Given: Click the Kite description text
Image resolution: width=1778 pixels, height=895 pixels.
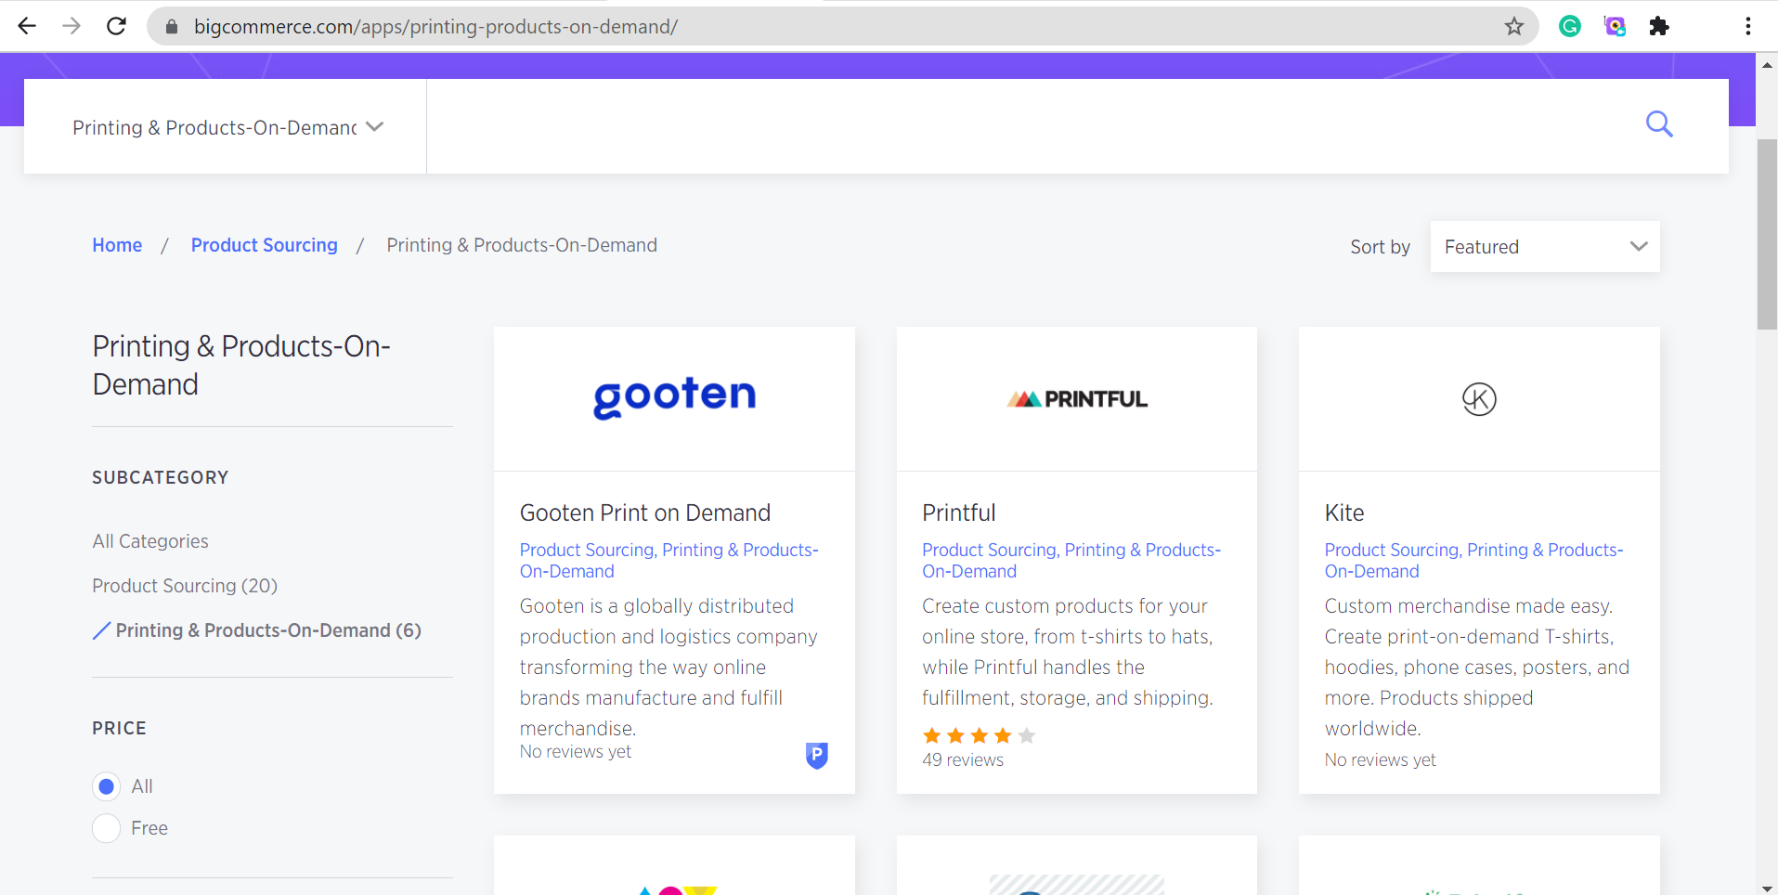Looking at the screenshot, I should coord(1477,667).
